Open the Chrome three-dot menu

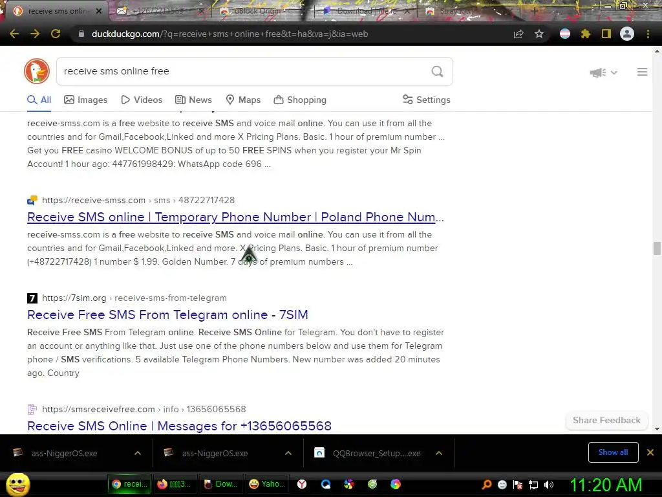click(648, 34)
